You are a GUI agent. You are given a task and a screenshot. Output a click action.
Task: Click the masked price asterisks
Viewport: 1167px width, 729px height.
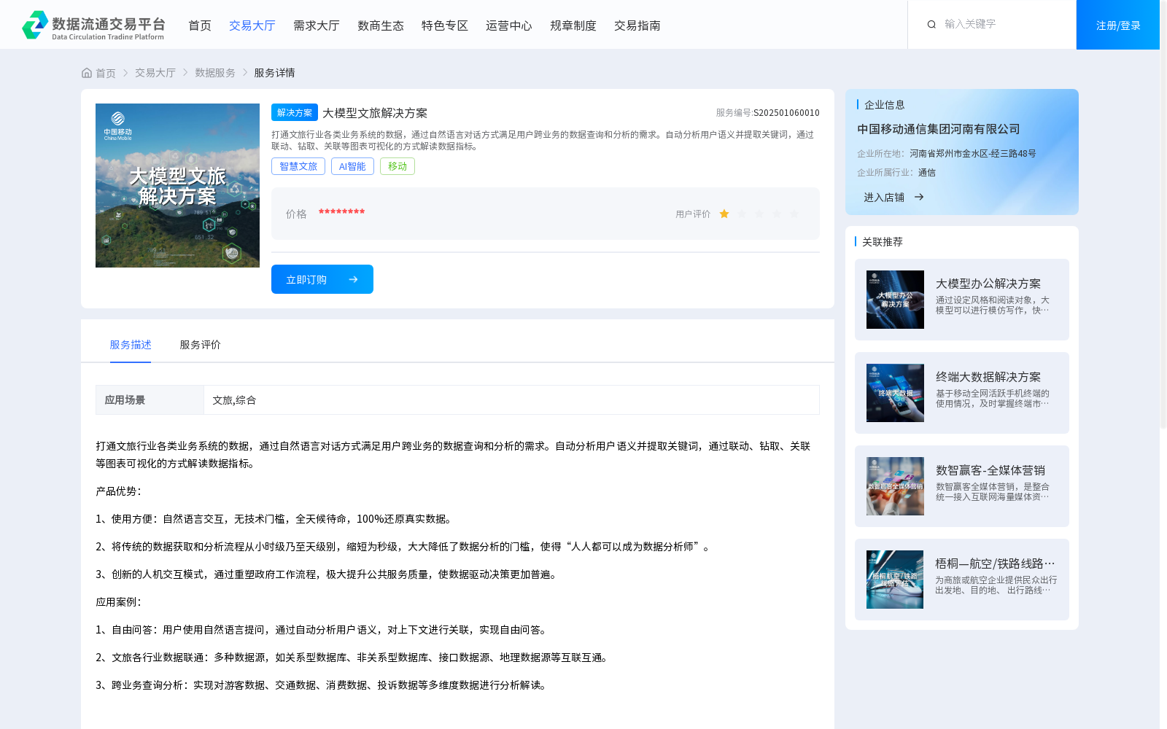pyautogui.click(x=341, y=212)
